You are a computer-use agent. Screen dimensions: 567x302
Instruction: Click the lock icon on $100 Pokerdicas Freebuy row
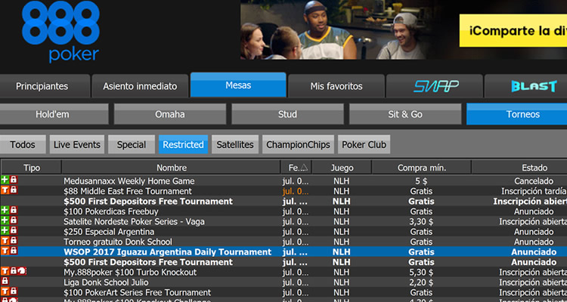14,210
